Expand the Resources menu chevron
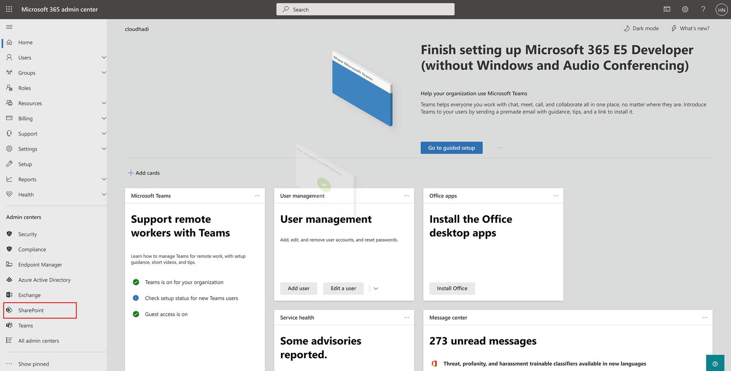The height and width of the screenshot is (371, 731). (x=104, y=103)
